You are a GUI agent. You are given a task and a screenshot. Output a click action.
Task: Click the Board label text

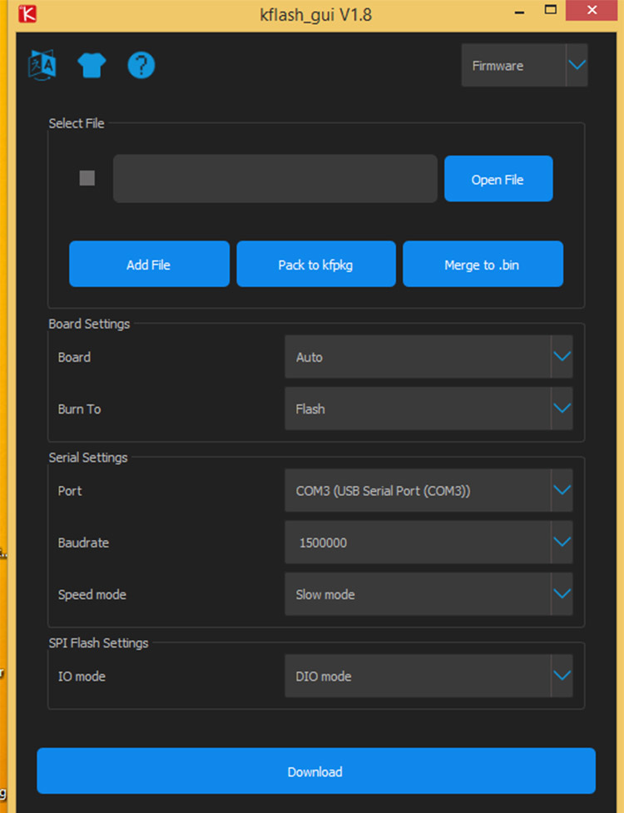(x=74, y=357)
